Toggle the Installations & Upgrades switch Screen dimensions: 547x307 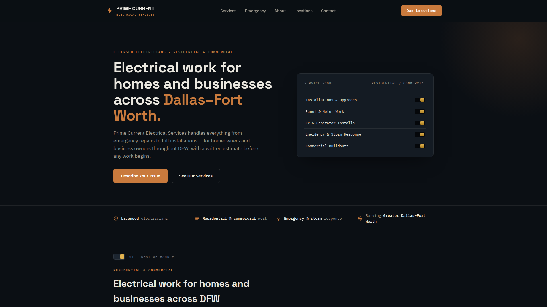coord(420,100)
